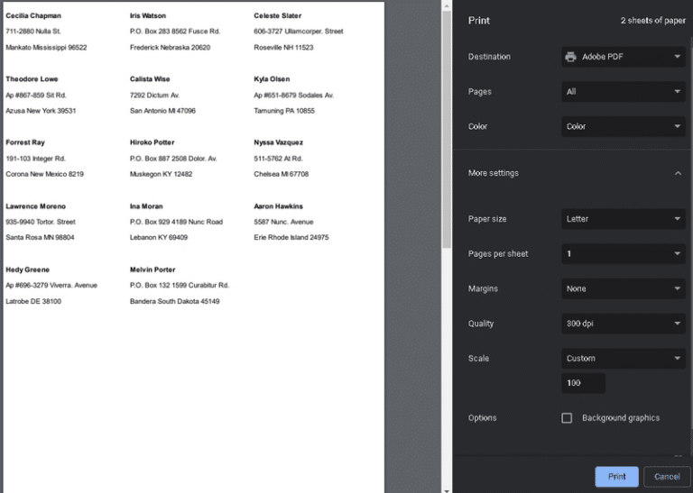Click the name Theodore Lowe
This screenshot has width=693, height=493.
pos(32,79)
